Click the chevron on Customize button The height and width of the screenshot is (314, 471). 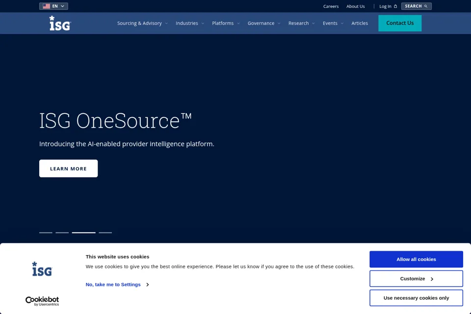[x=432, y=279]
